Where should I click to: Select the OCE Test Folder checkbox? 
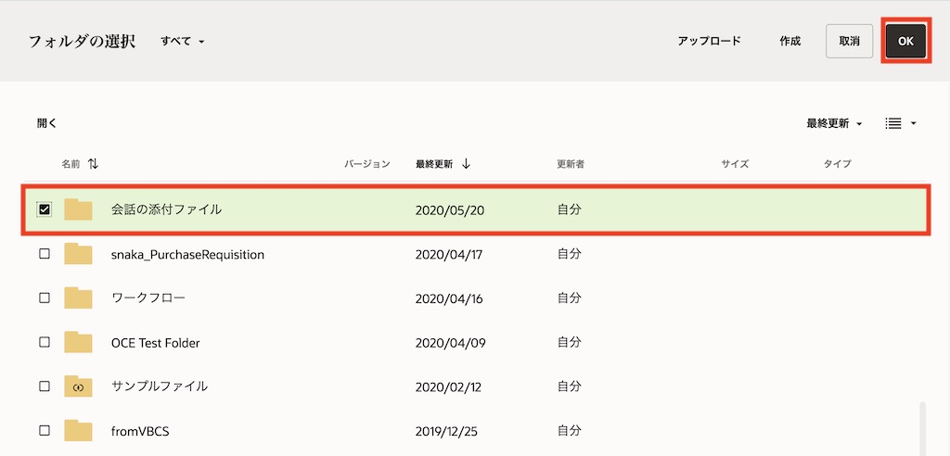(45, 342)
